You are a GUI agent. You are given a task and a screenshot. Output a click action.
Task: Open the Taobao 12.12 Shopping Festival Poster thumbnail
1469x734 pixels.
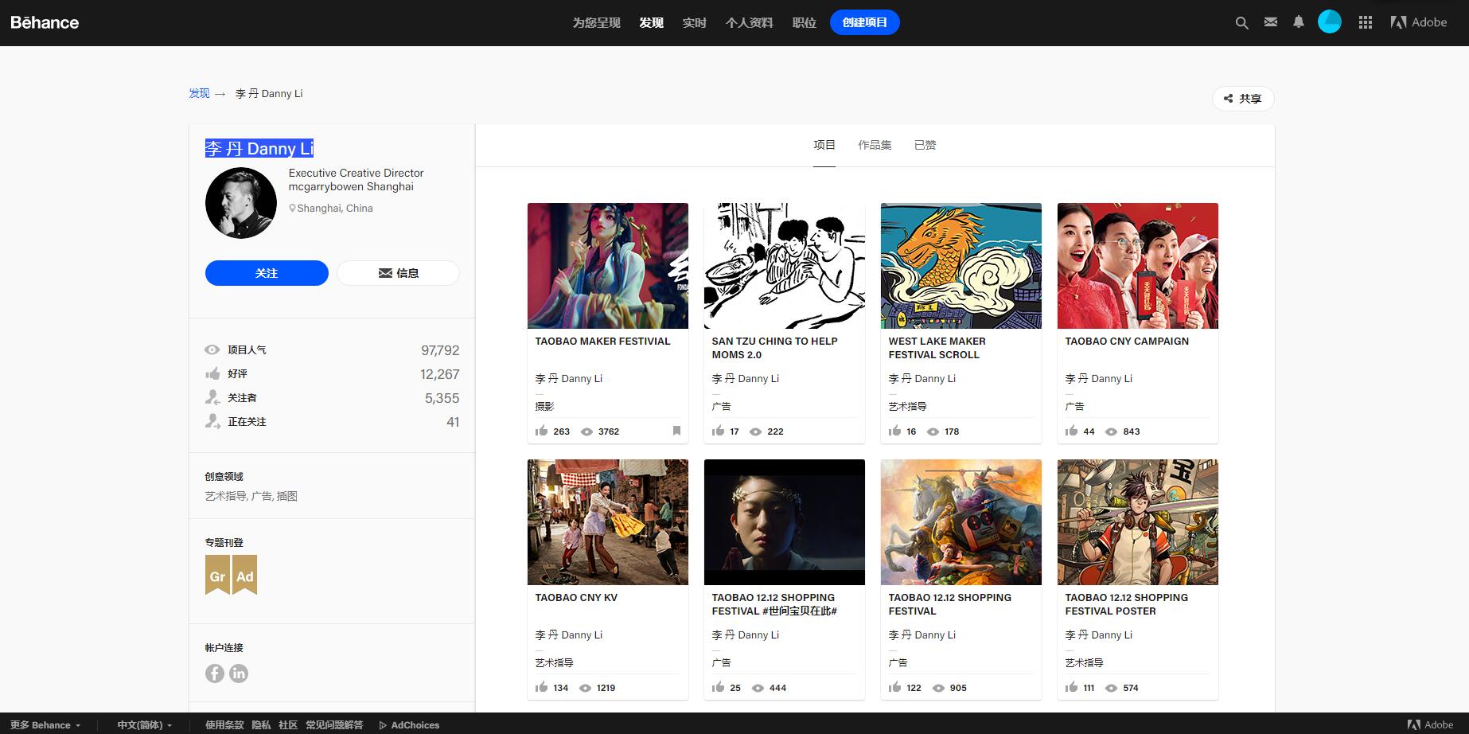[1138, 522]
